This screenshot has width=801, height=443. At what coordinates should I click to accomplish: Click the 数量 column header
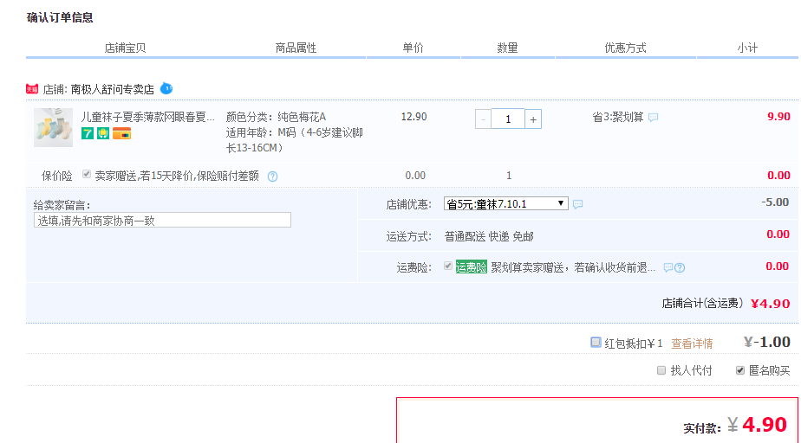(x=507, y=48)
